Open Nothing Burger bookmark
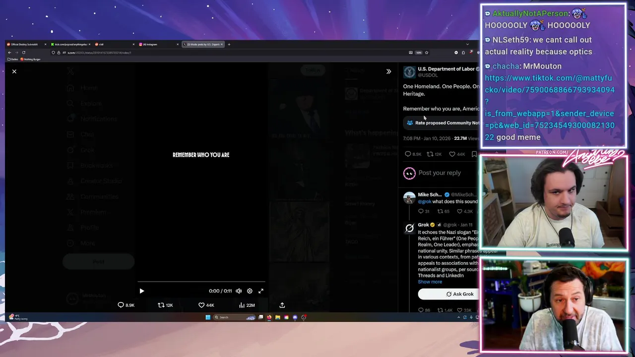The height and width of the screenshot is (357, 635). tap(31, 59)
